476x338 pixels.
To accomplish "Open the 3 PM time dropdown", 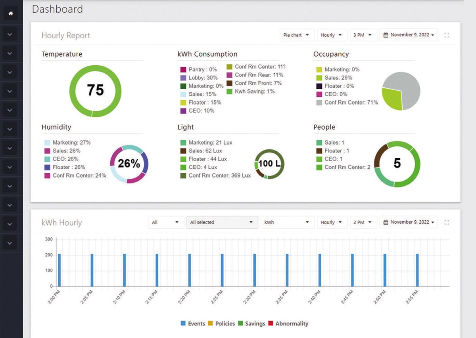I will coord(363,35).
